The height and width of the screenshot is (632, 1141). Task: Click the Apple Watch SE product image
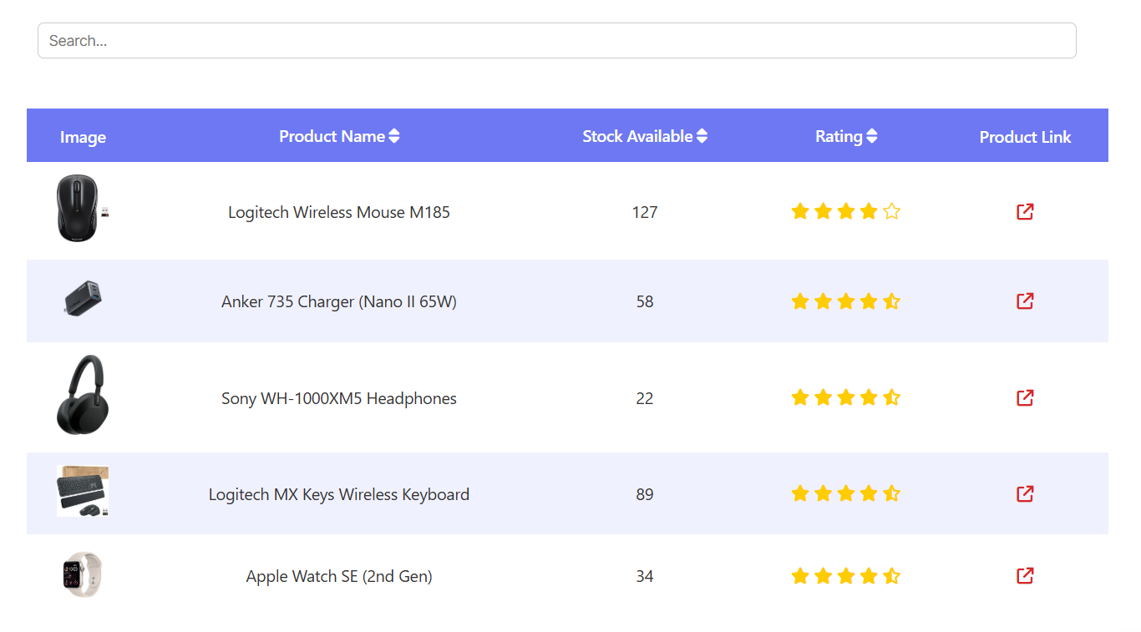82,574
